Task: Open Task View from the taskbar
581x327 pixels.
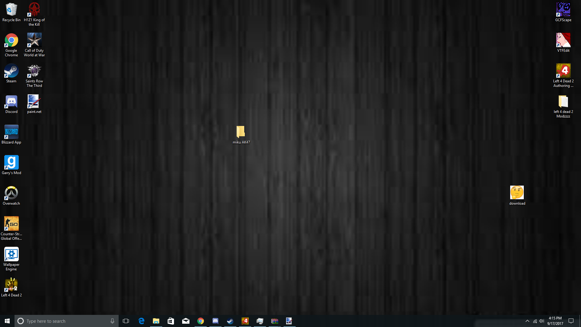Action: point(126,321)
